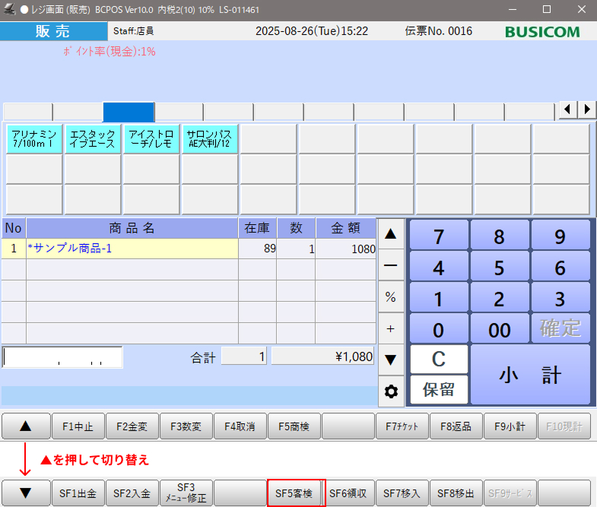Switch function keys with the ▲ button
The width and height of the screenshot is (597, 507).
[x=25, y=427]
